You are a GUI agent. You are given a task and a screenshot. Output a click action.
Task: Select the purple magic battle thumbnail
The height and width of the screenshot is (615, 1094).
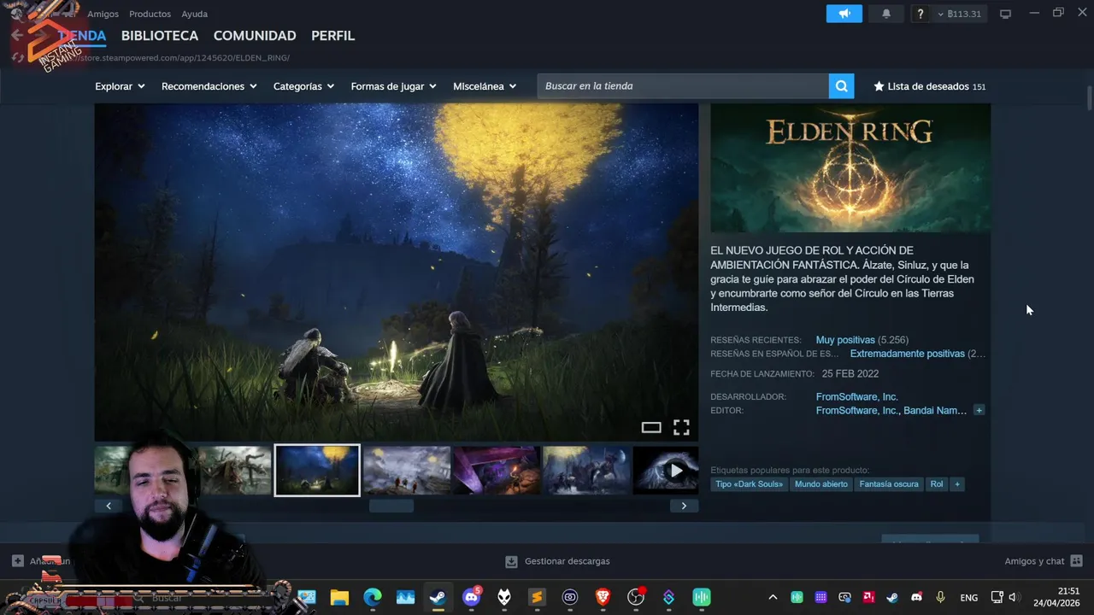[x=497, y=470]
